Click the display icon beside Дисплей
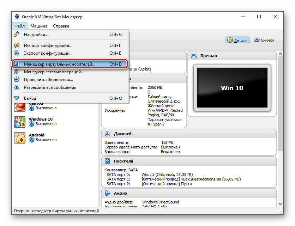 coord(107,134)
